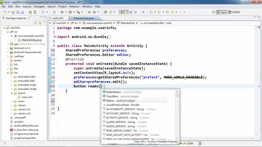Click the New Java Class icon

(x=94, y=12)
